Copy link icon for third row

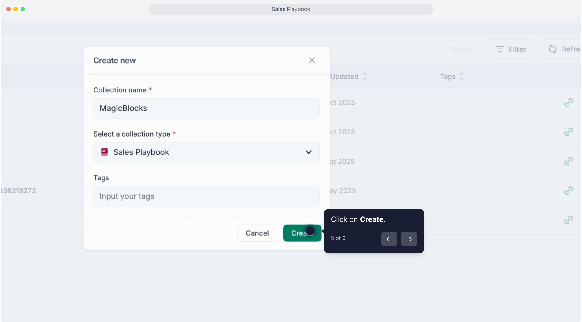tap(569, 161)
